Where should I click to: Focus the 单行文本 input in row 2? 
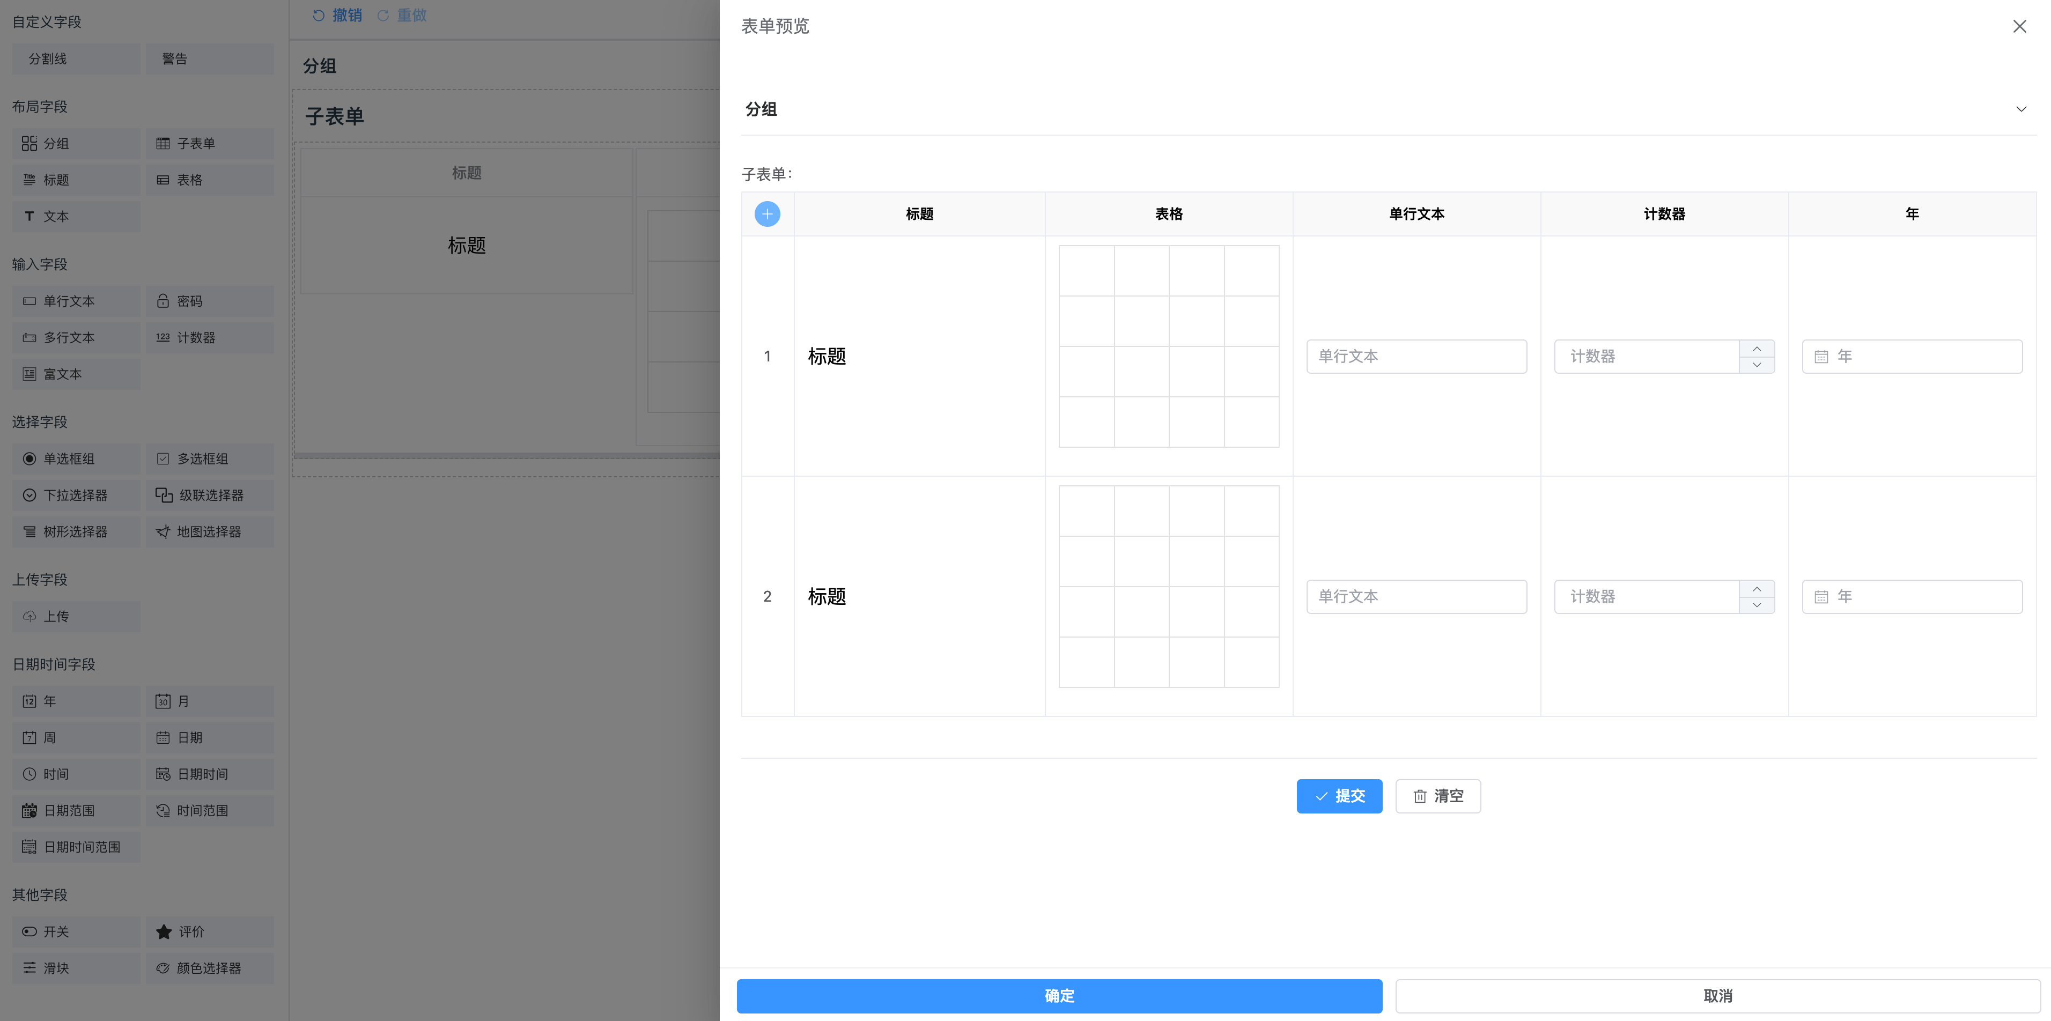click(x=1416, y=596)
